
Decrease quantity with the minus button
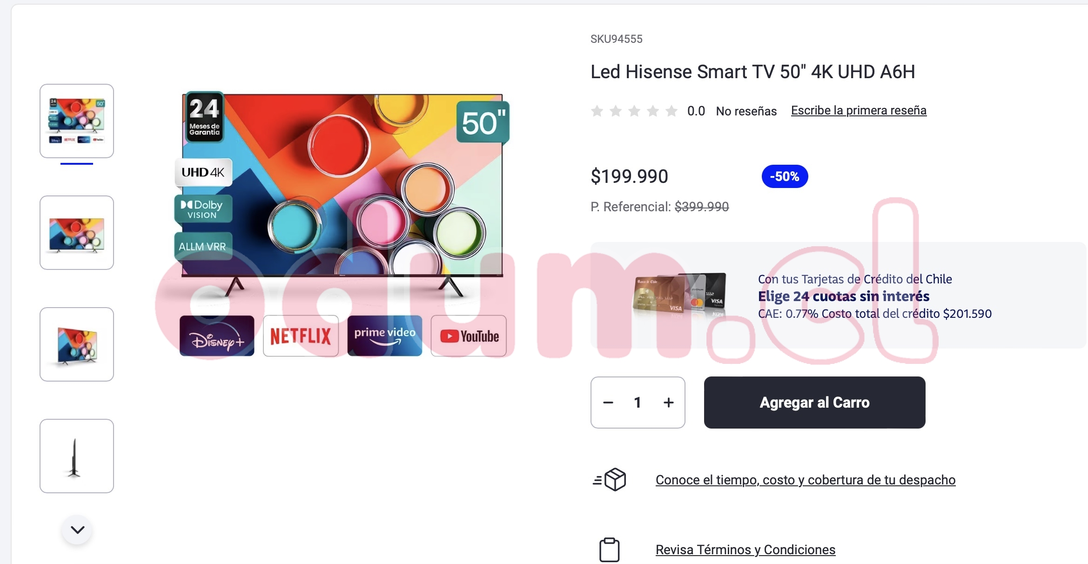click(x=608, y=403)
